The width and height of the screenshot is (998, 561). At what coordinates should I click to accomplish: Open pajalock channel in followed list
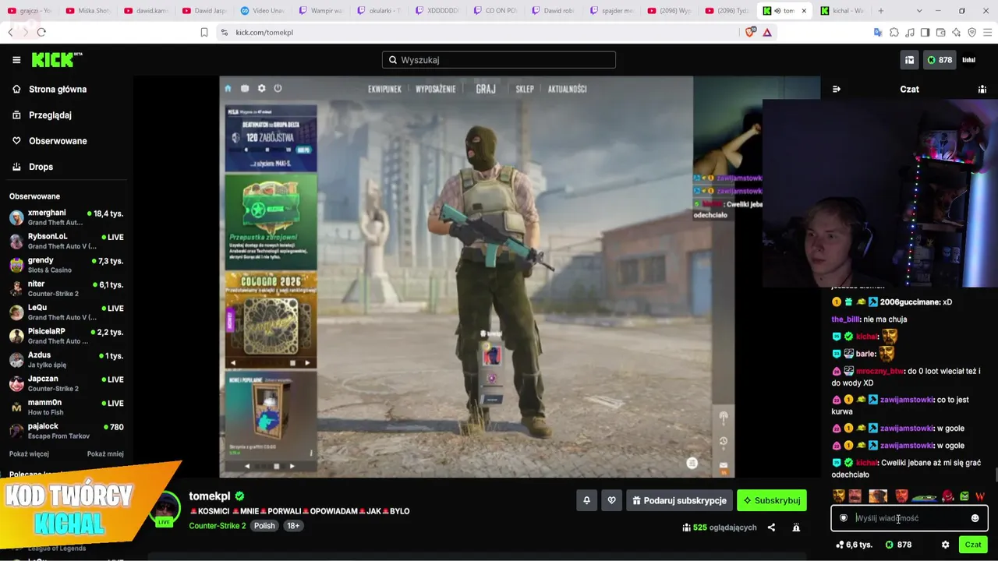pos(66,431)
